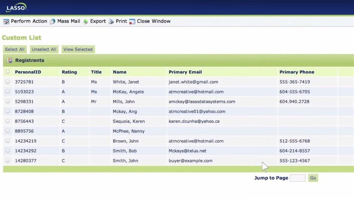
Task: Toggle the header select-all checkbox
Action: (7, 72)
